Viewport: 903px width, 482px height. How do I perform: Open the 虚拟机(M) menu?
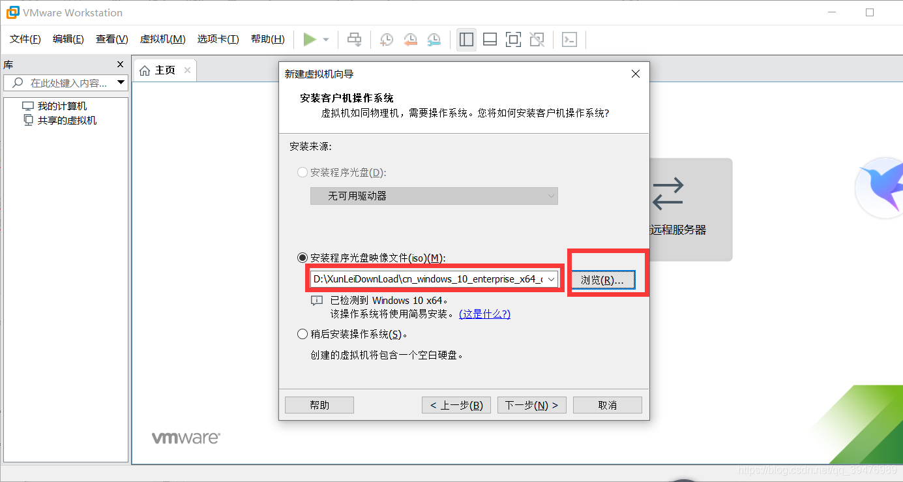pyautogui.click(x=163, y=39)
